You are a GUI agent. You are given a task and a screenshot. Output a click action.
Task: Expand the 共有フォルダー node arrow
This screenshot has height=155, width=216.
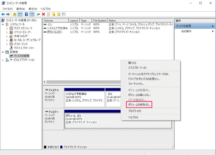point(7,36)
